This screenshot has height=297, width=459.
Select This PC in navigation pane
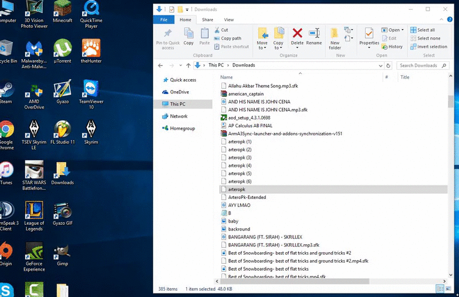[x=183, y=104]
